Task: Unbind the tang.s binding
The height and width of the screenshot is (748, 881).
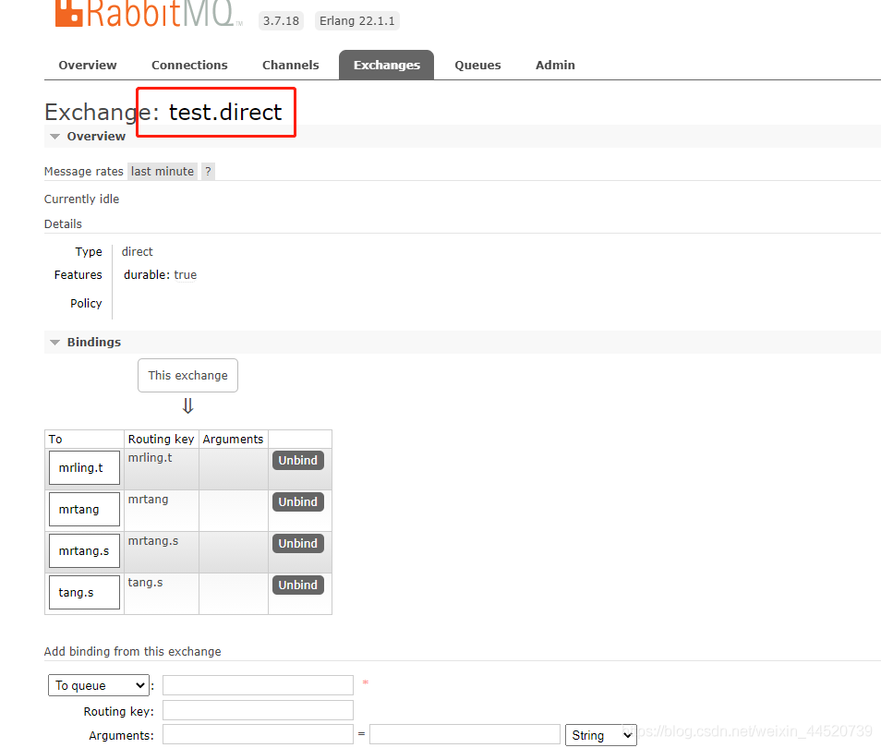Action: coord(297,585)
